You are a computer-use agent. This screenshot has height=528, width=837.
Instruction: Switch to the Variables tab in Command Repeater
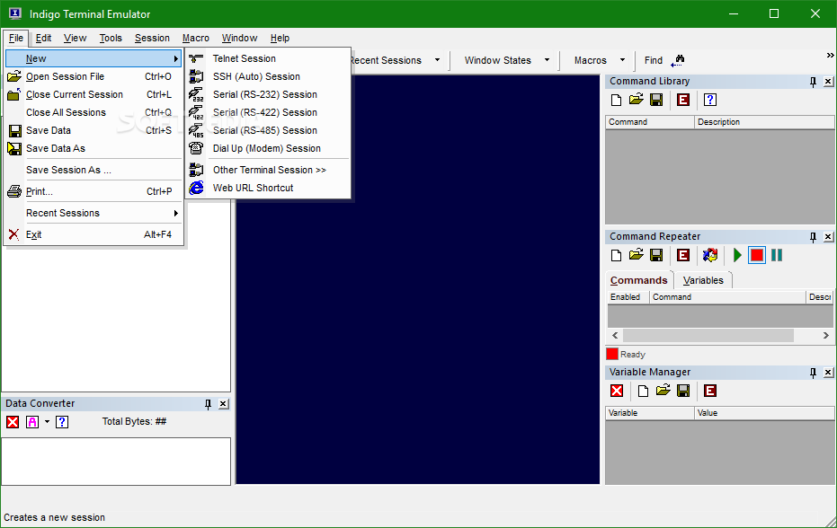click(x=703, y=280)
